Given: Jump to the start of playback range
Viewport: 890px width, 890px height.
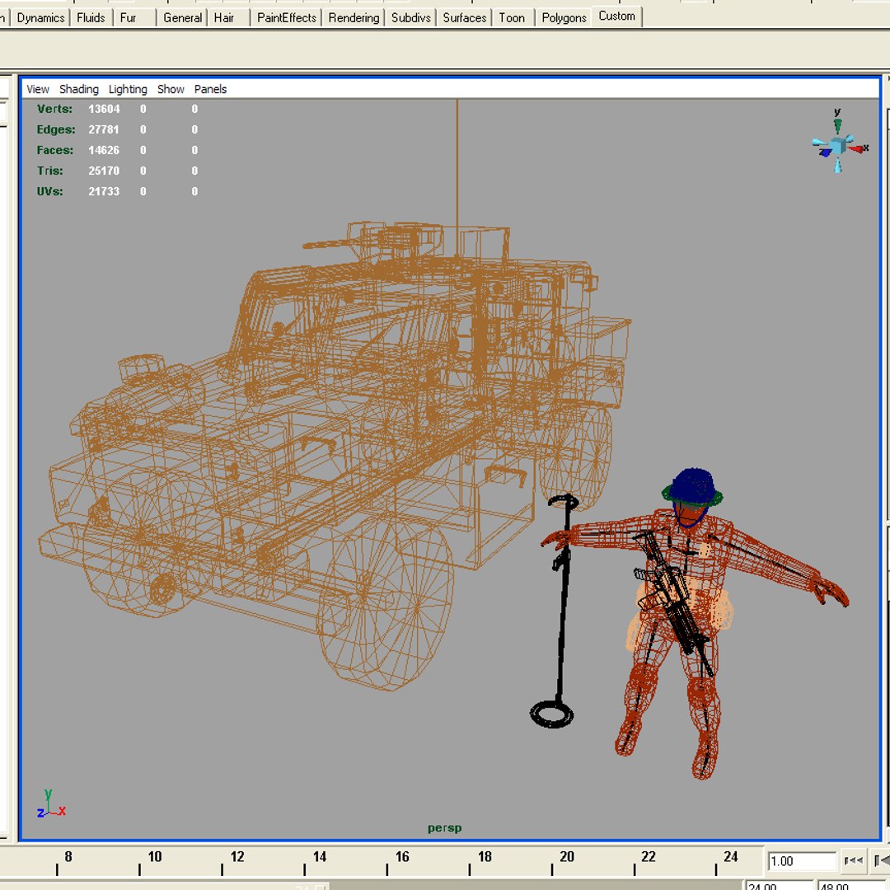Looking at the screenshot, I should (x=853, y=860).
